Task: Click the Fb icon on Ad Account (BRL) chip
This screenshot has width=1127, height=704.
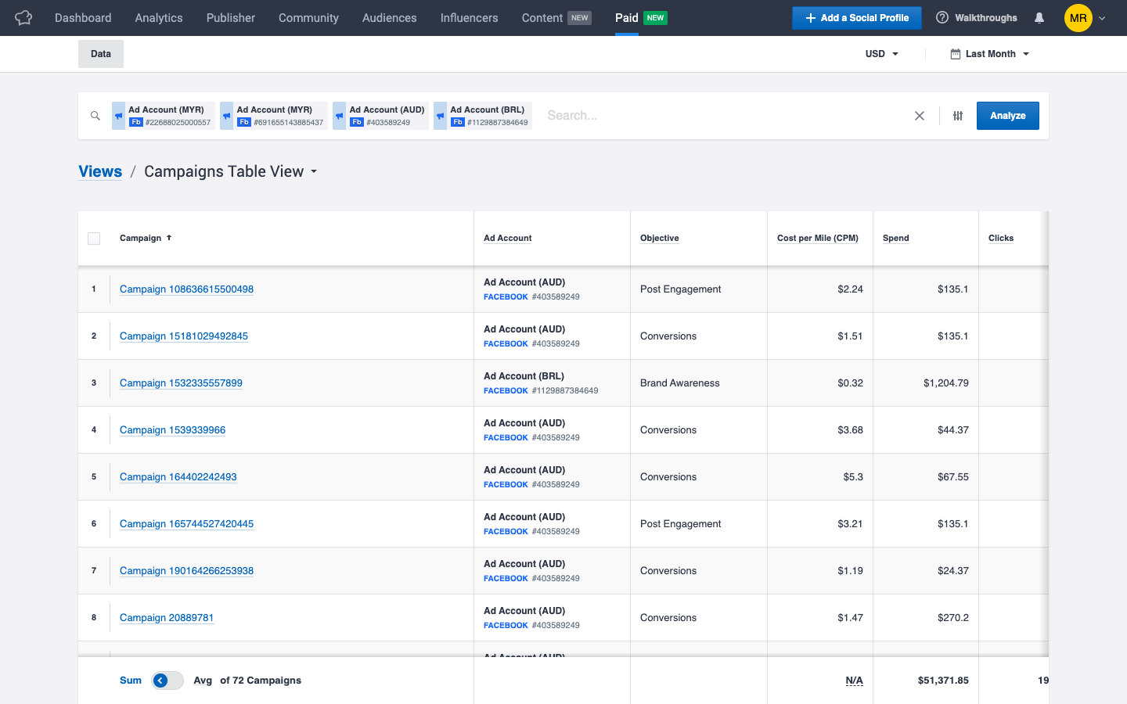Action: coord(458,121)
